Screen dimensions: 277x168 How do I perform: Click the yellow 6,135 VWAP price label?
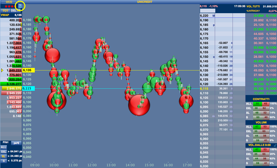pos(28,70)
